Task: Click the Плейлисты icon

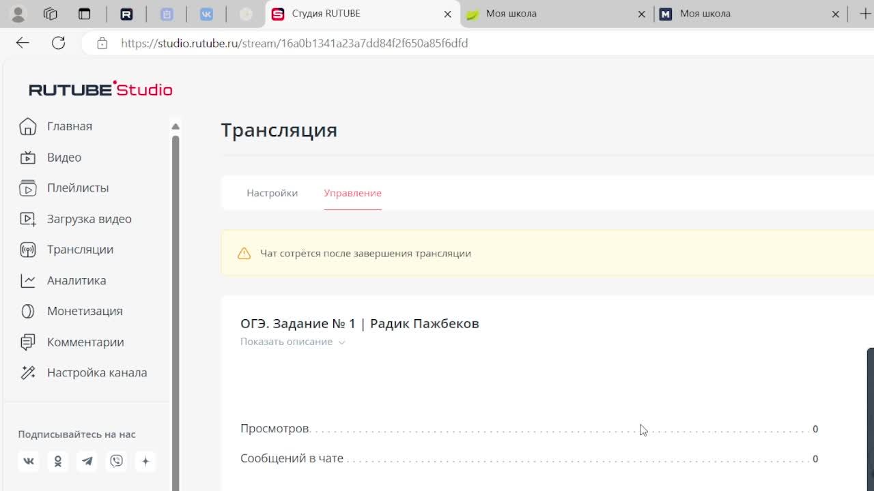Action: pyautogui.click(x=27, y=188)
